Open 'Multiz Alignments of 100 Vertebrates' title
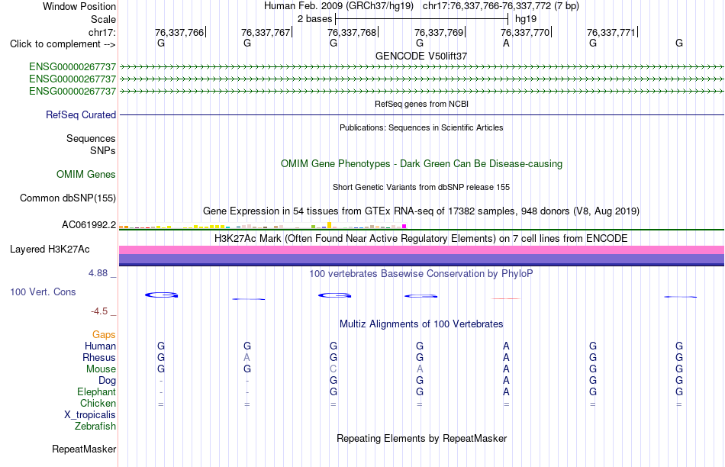 [x=421, y=324]
